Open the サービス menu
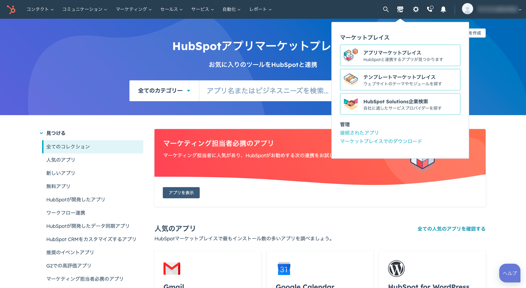526x288 pixels. point(203,9)
